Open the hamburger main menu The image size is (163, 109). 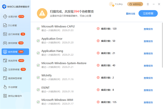[x=148, y=4]
